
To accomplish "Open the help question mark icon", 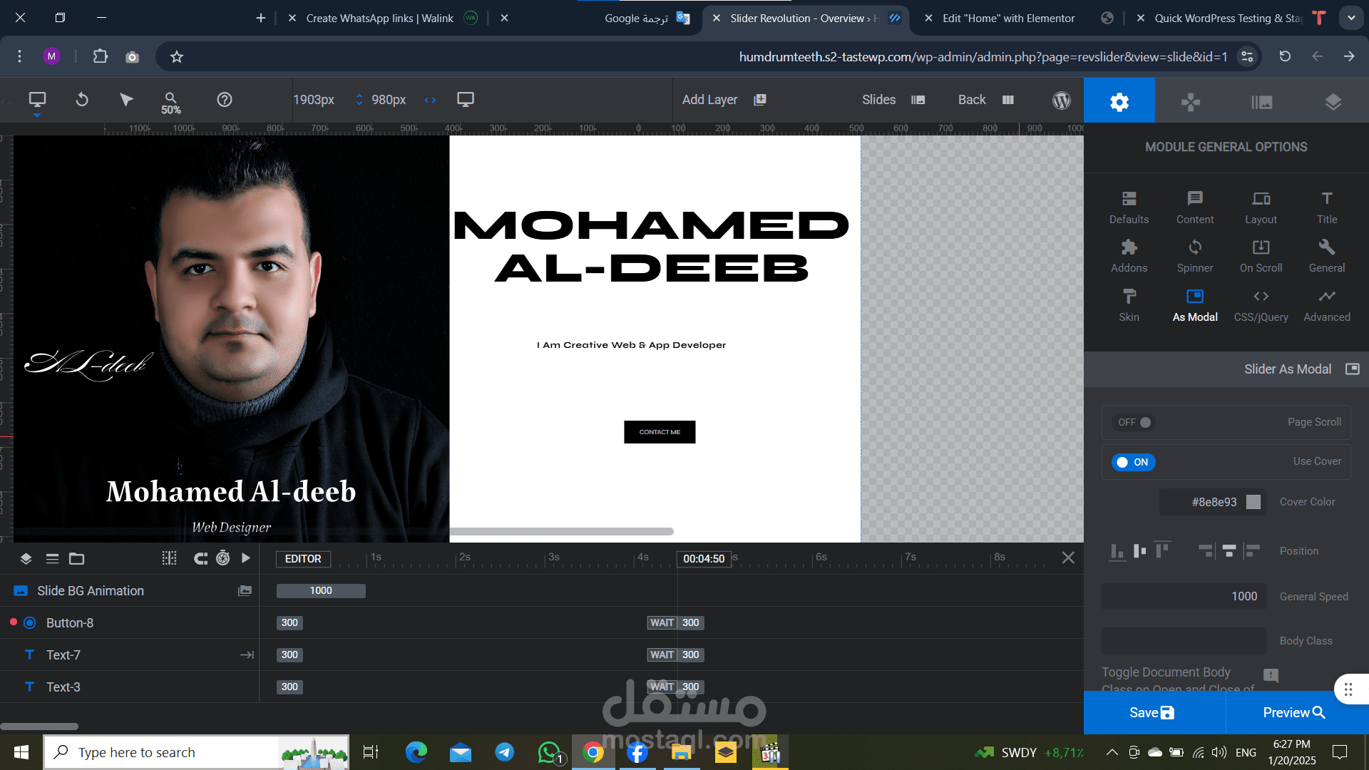I will 225,100.
